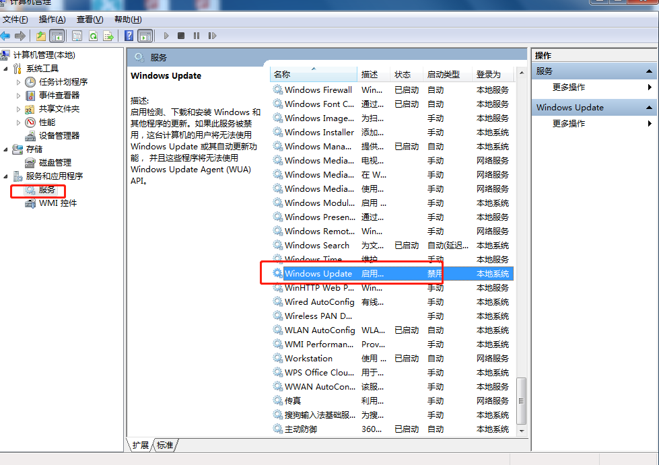Click the forward arrow toolbar icon
This screenshot has height=465, width=659.
pyautogui.click(x=20, y=36)
